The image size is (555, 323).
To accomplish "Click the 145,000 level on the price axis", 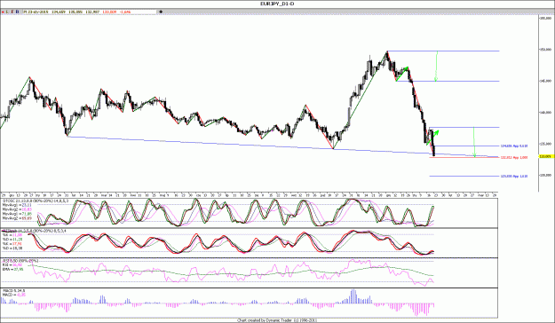I will [x=545, y=81].
